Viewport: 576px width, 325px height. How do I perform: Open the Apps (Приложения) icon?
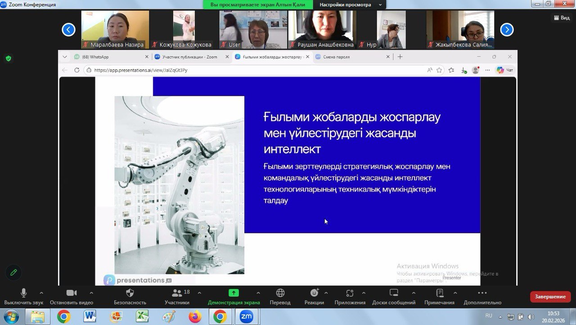point(350,293)
